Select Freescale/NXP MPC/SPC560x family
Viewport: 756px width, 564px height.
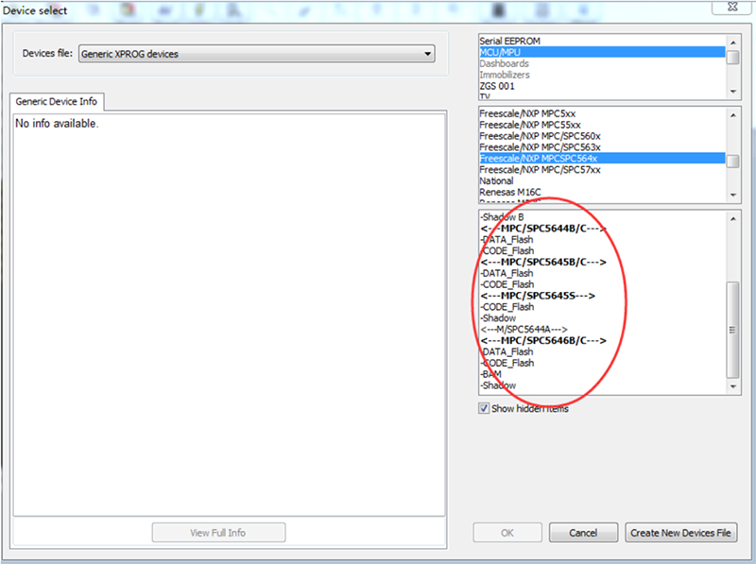coord(540,136)
